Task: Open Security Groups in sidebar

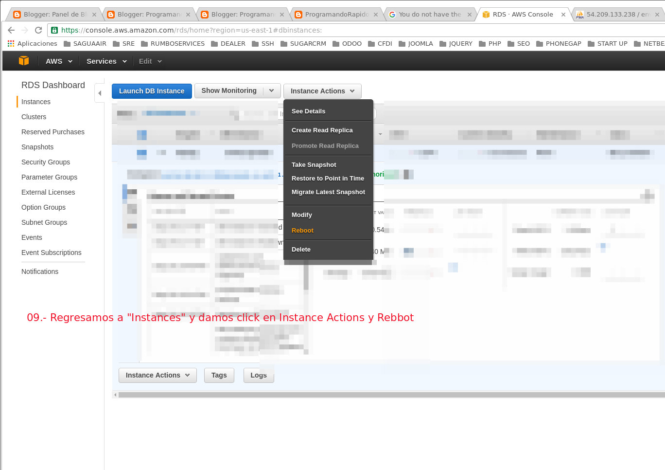Action: click(x=46, y=162)
